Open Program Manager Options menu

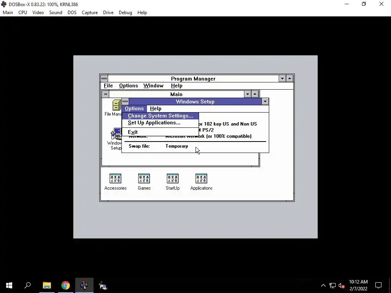point(128,86)
